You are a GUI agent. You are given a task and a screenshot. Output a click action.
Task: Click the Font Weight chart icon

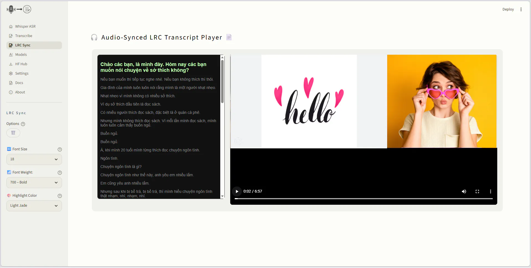[9, 172]
